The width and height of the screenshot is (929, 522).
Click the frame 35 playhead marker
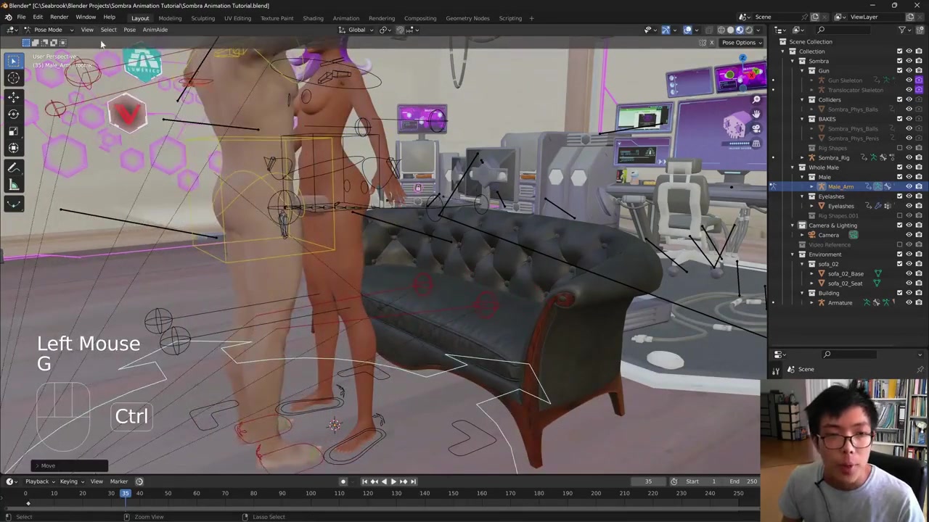pos(126,494)
